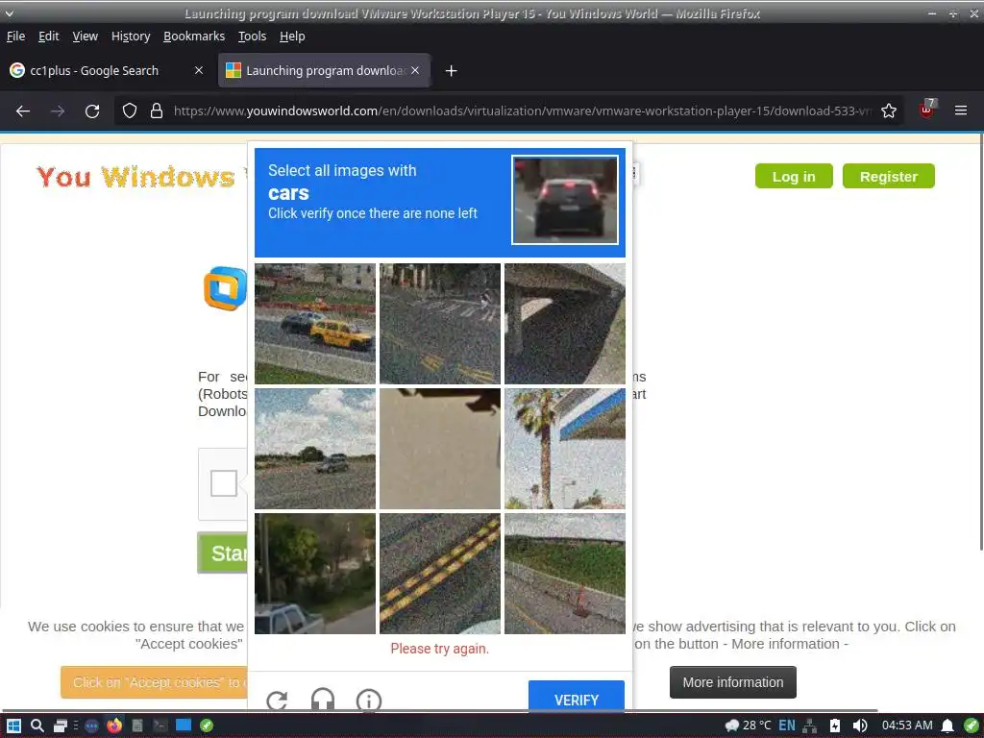Close the cc1plus Google Search tab

click(199, 70)
